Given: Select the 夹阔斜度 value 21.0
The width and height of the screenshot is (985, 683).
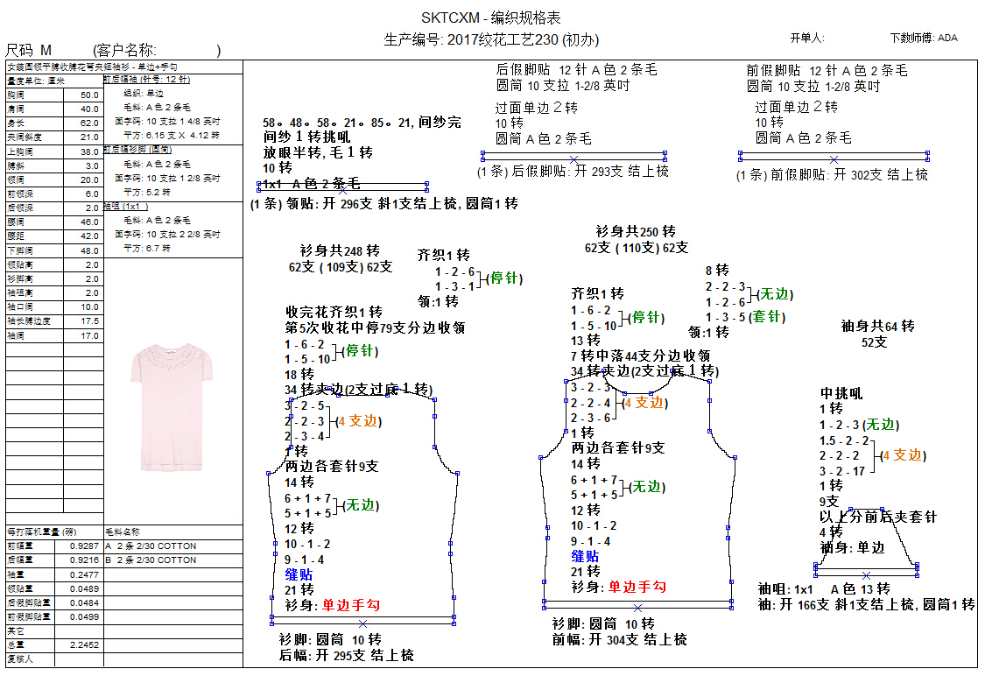Looking at the screenshot, I should click(x=90, y=137).
